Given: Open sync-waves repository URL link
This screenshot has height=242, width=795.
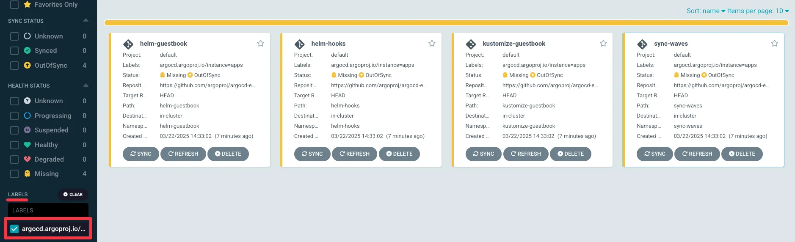Looking at the screenshot, I should (x=722, y=85).
